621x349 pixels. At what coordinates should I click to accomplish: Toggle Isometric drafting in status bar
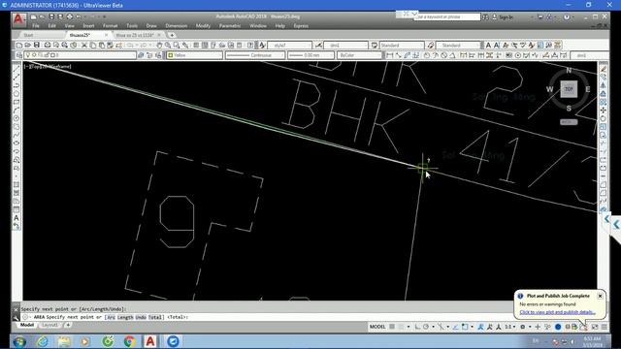tap(441, 327)
